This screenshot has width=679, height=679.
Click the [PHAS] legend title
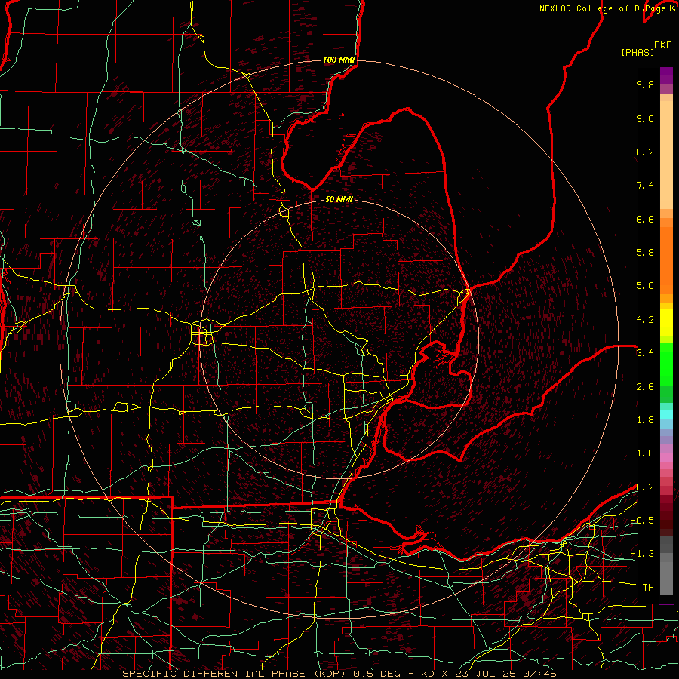[638, 52]
